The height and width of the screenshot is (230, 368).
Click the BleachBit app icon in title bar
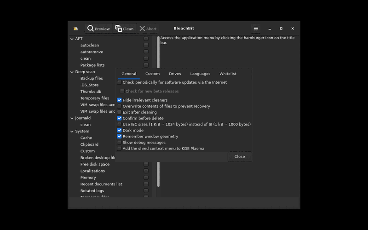(x=75, y=29)
